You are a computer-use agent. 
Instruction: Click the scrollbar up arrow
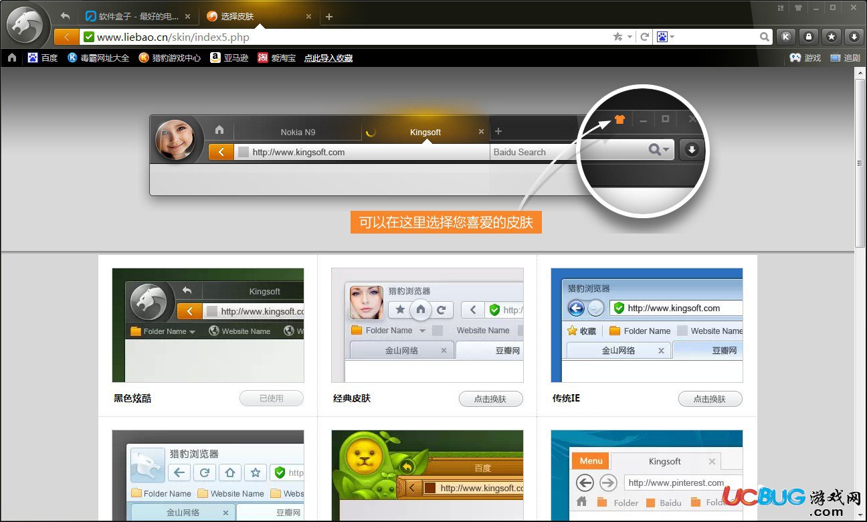(860, 72)
